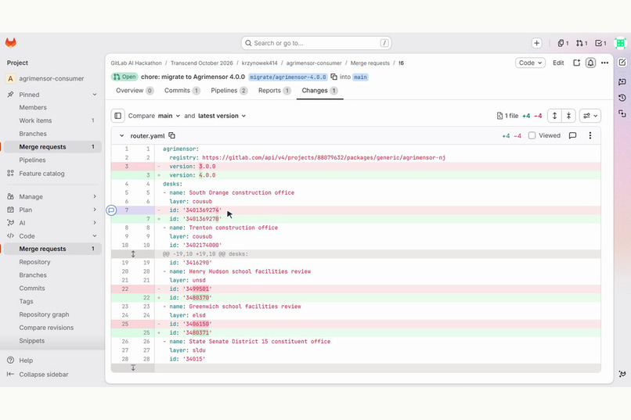Switch to the Pipelines tab
The height and width of the screenshot is (420, 631).
229,91
